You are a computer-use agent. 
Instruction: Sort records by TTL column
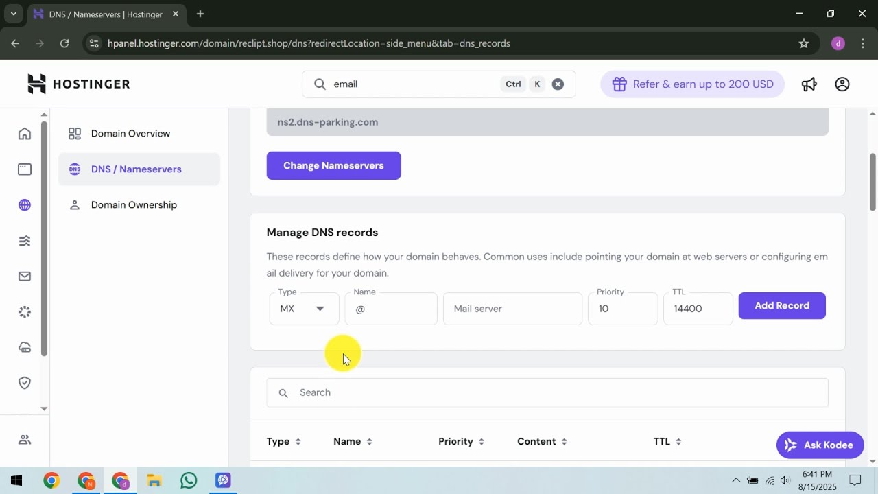click(x=667, y=441)
